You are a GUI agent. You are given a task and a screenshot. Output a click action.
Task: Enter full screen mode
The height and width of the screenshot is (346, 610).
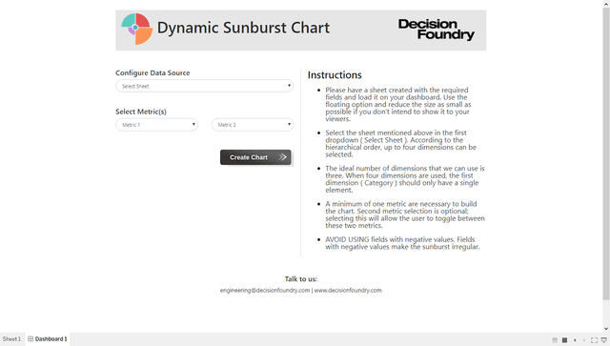point(594,340)
